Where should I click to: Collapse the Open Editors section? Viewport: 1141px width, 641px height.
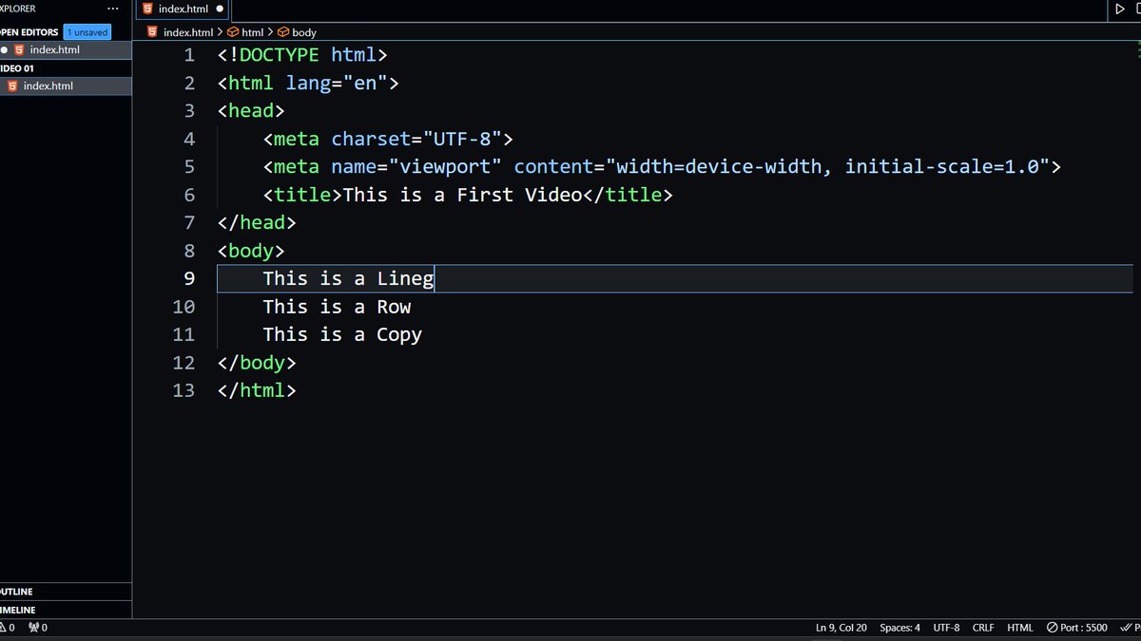click(x=29, y=31)
